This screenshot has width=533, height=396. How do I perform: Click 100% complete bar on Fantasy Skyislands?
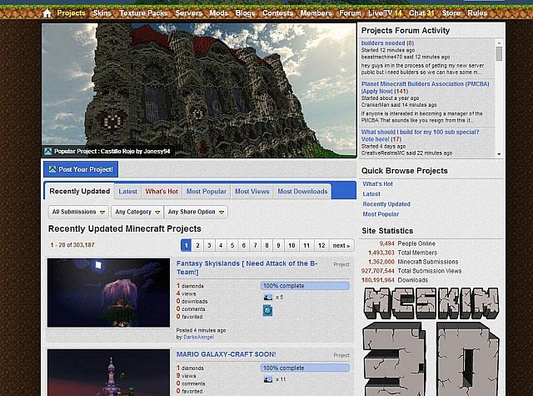coord(305,286)
